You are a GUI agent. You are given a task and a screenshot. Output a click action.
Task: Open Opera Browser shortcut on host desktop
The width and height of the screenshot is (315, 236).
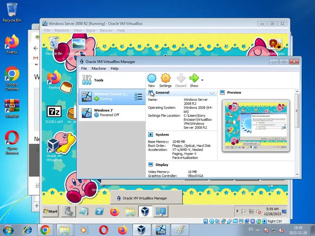pyautogui.click(x=12, y=143)
